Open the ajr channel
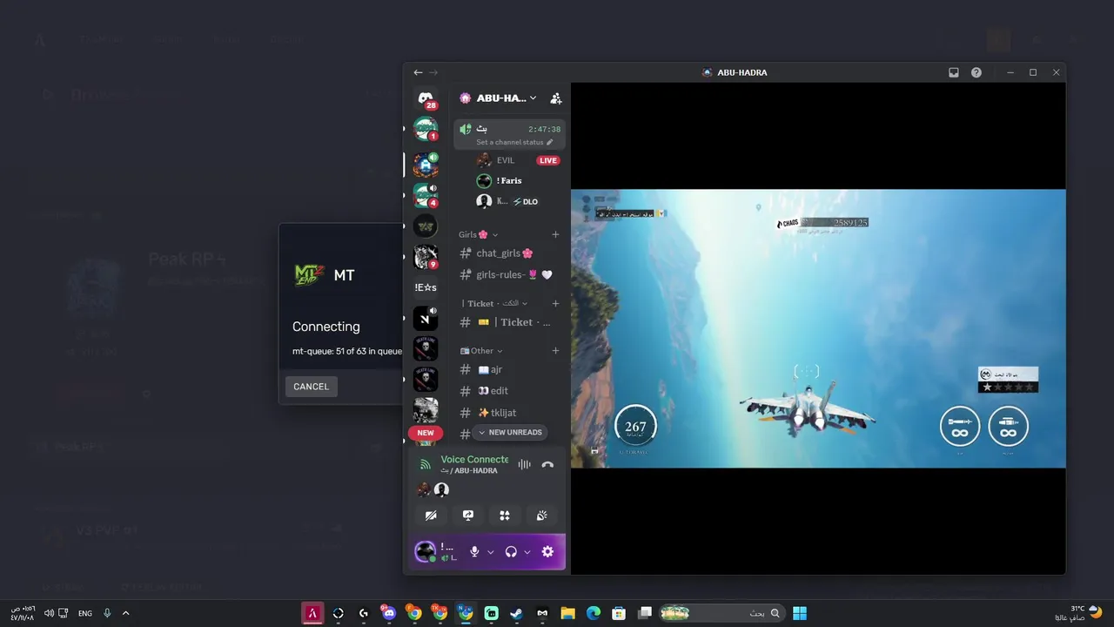Image resolution: width=1114 pixels, height=627 pixels. (509, 369)
